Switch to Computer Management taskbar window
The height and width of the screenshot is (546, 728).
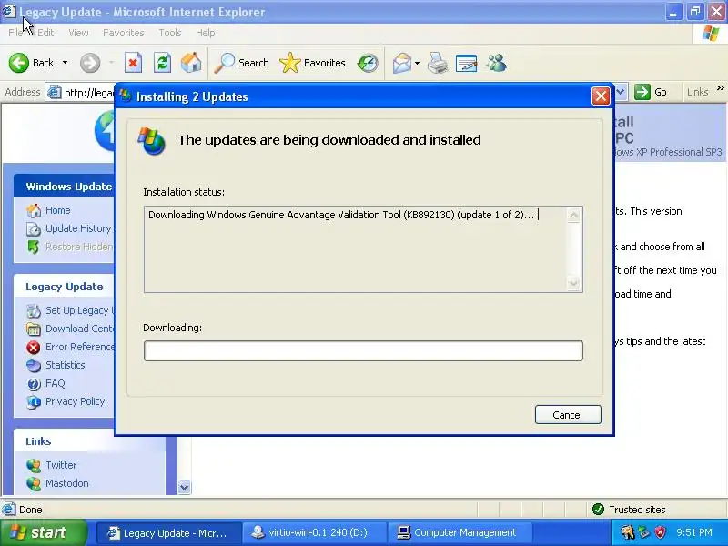pyautogui.click(x=461, y=532)
